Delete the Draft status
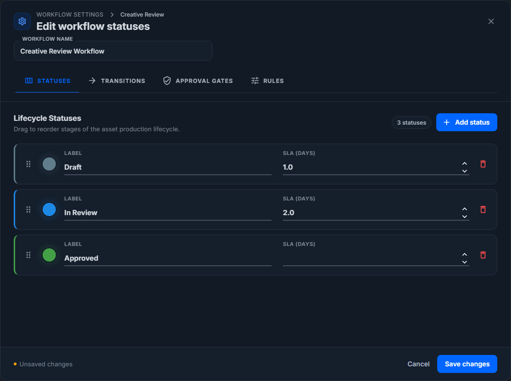Viewport: 511px width, 381px height. tap(483, 164)
